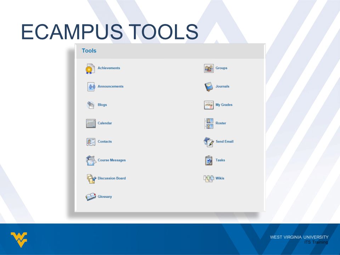The width and height of the screenshot is (340, 255).
Task: Open the Contacts link
Action: 105,142
